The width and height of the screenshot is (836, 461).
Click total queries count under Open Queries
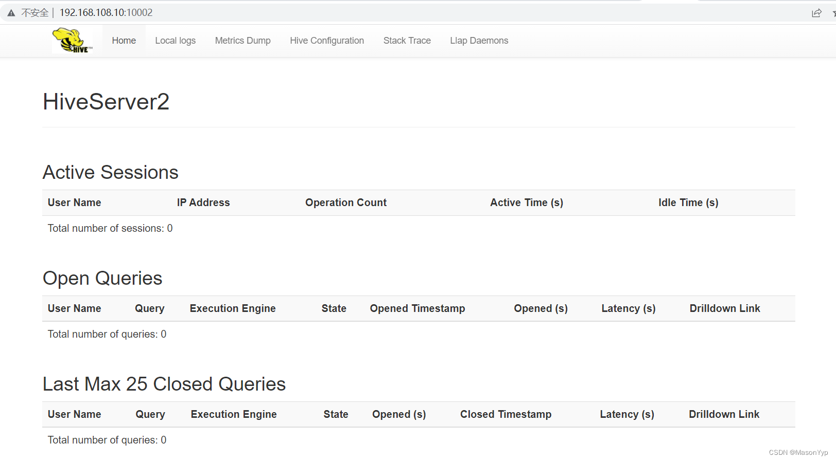107,334
